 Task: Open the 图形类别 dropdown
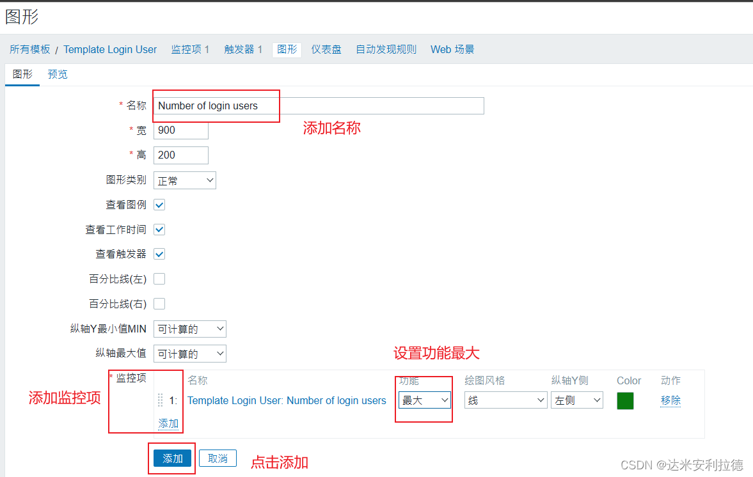coord(185,180)
